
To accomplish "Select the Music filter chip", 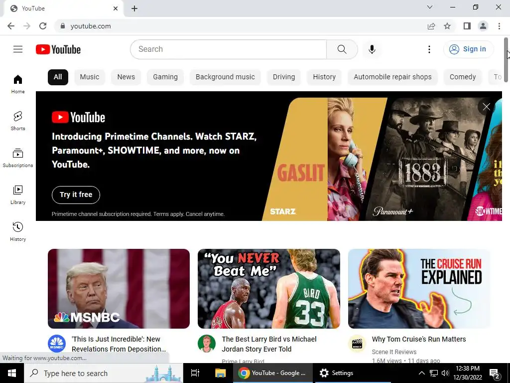I will point(90,77).
